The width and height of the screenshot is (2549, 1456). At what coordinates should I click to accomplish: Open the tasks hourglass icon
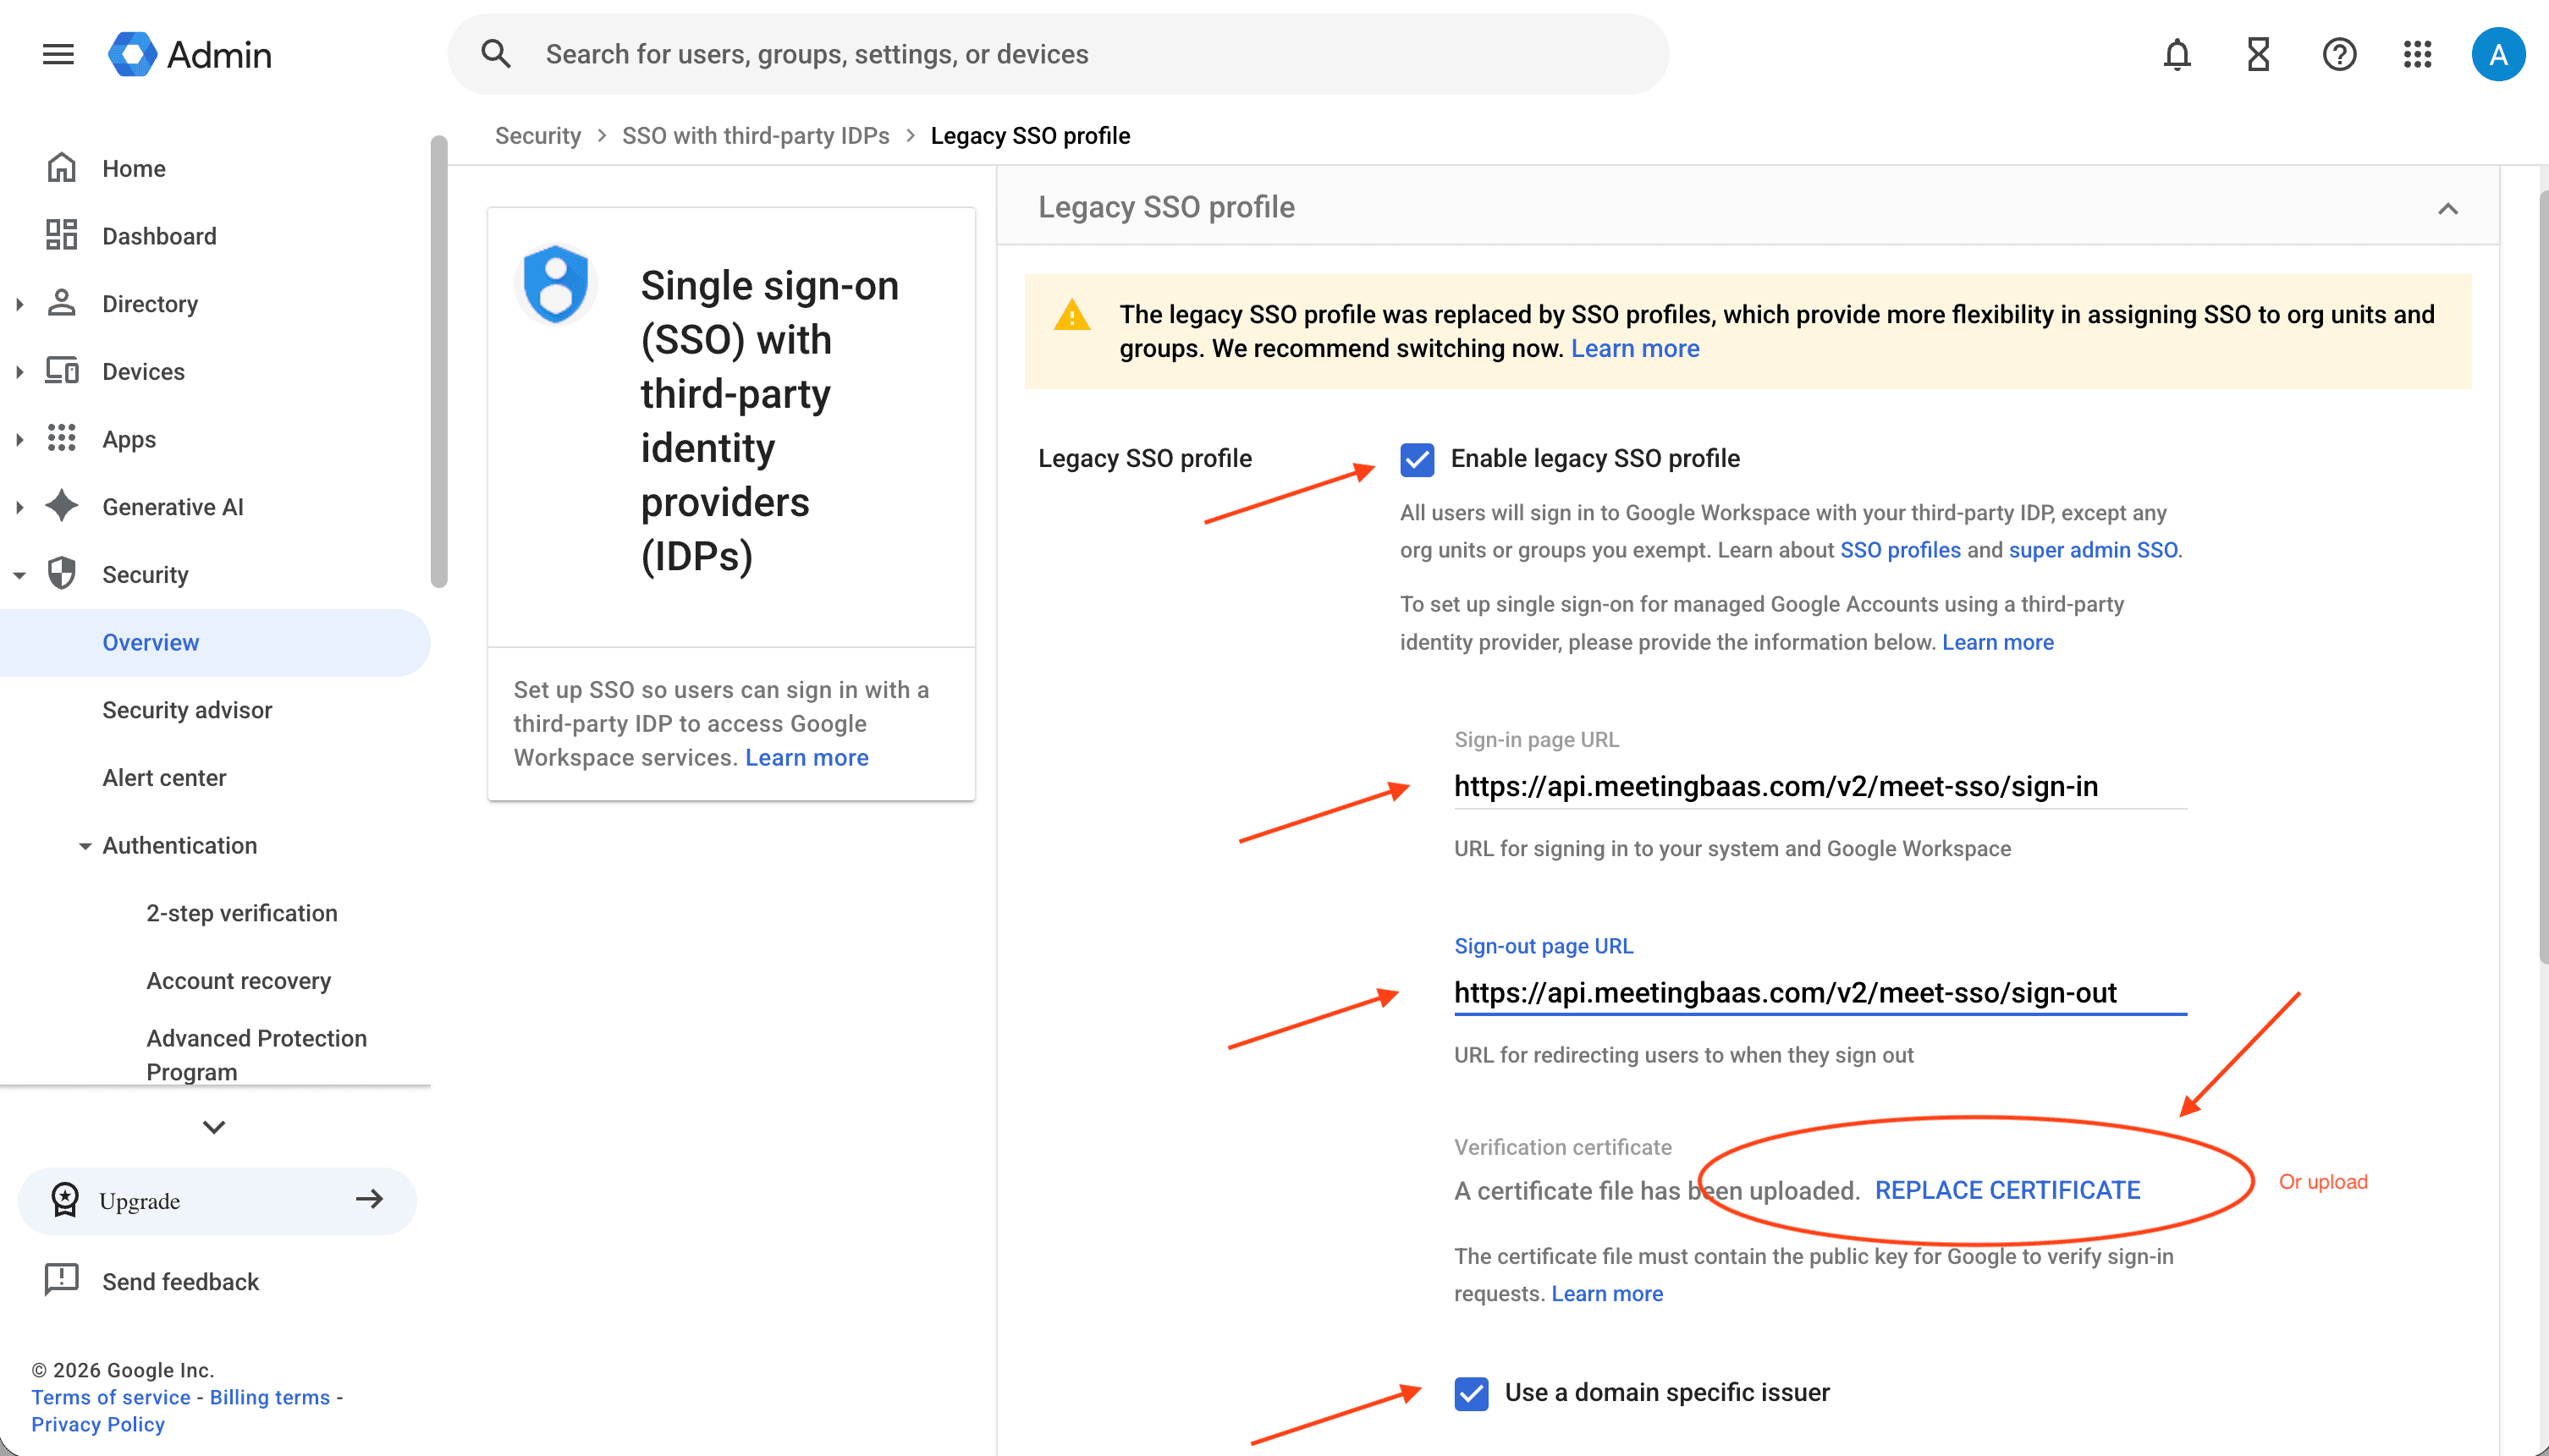pos(2258,54)
